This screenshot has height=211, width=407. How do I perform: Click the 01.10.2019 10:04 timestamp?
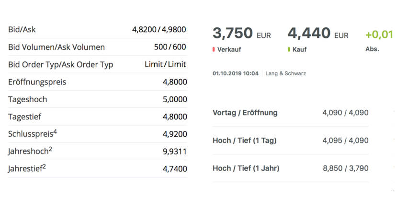(235, 73)
